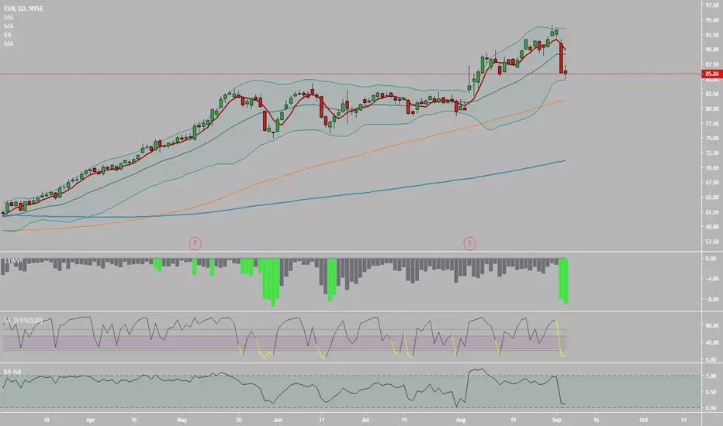Image resolution: width=723 pixels, height=426 pixels.
Task: Select the 13_D.RSI2(20) indicator label
Action: click(23, 320)
